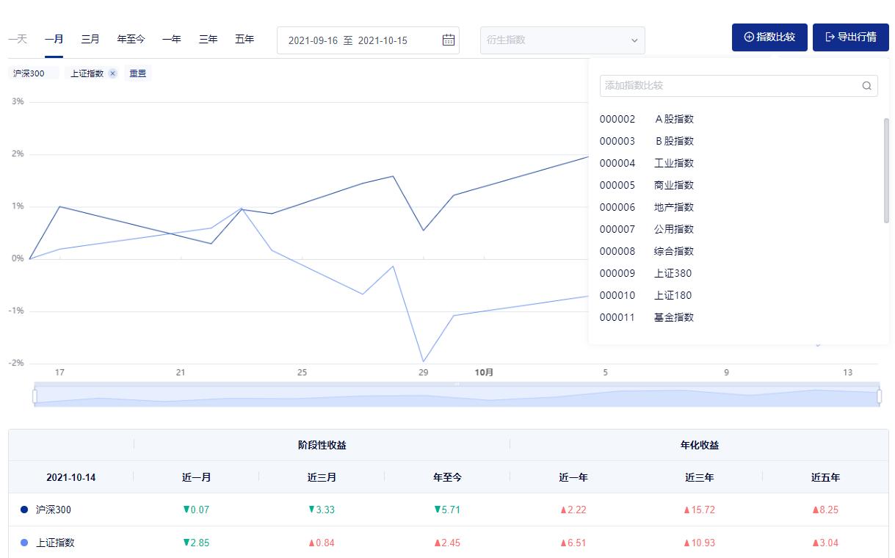Click the export icon on the 导出行情 button
The height and width of the screenshot is (558, 895).
click(x=830, y=37)
